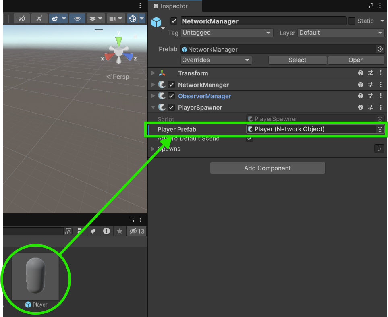Toggle Add To Default Scene checkbox
This screenshot has height=317, width=388.
pyautogui.click(x=249, y=138)
